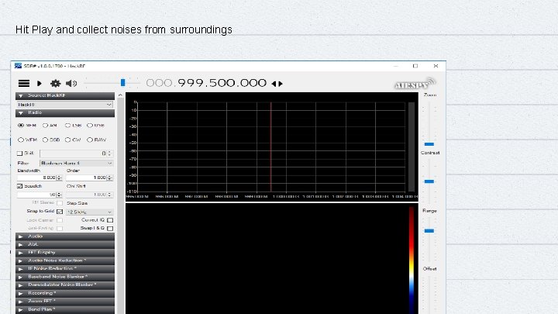558x314 pixels.
Task: Click the SDR# app icon in title bar
Action: coord(18,66)
